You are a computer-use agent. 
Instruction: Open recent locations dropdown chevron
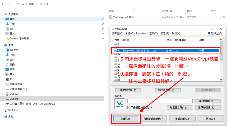(x=14, y=4)
